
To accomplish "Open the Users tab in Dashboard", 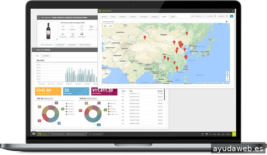I will pos(173,17).
